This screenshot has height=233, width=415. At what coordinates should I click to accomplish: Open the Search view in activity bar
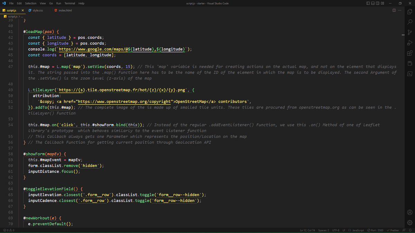(410, 22)
